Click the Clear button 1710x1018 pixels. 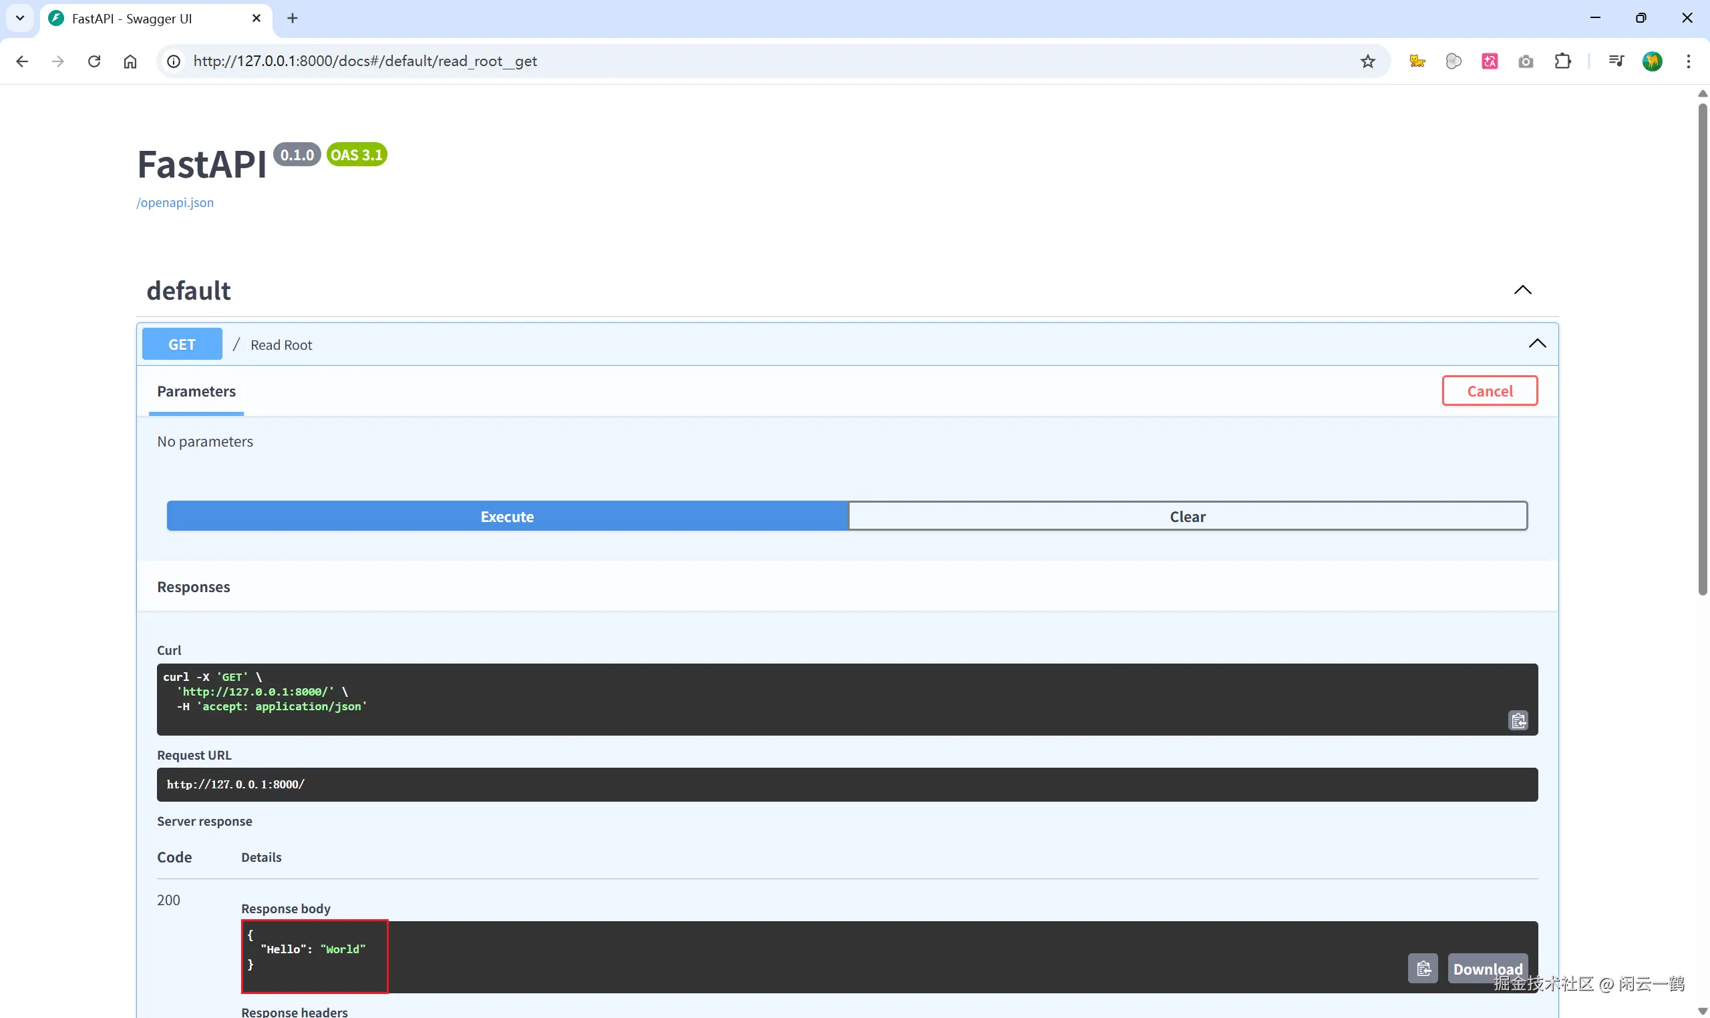coord(1187,516)
